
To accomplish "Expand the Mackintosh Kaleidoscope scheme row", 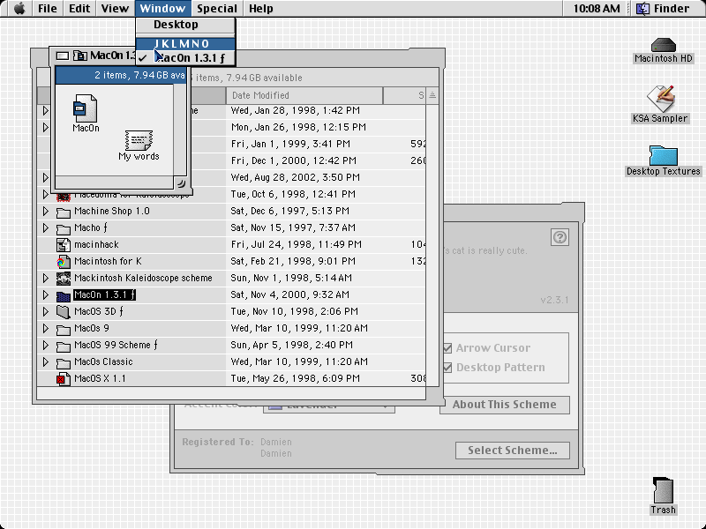I will 46,278.
